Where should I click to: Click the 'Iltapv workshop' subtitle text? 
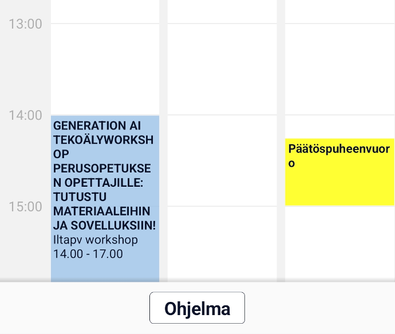point(96,239)
